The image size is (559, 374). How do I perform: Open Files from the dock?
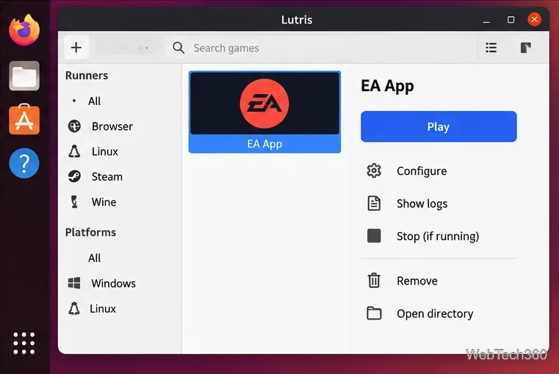tap(24, 76)
